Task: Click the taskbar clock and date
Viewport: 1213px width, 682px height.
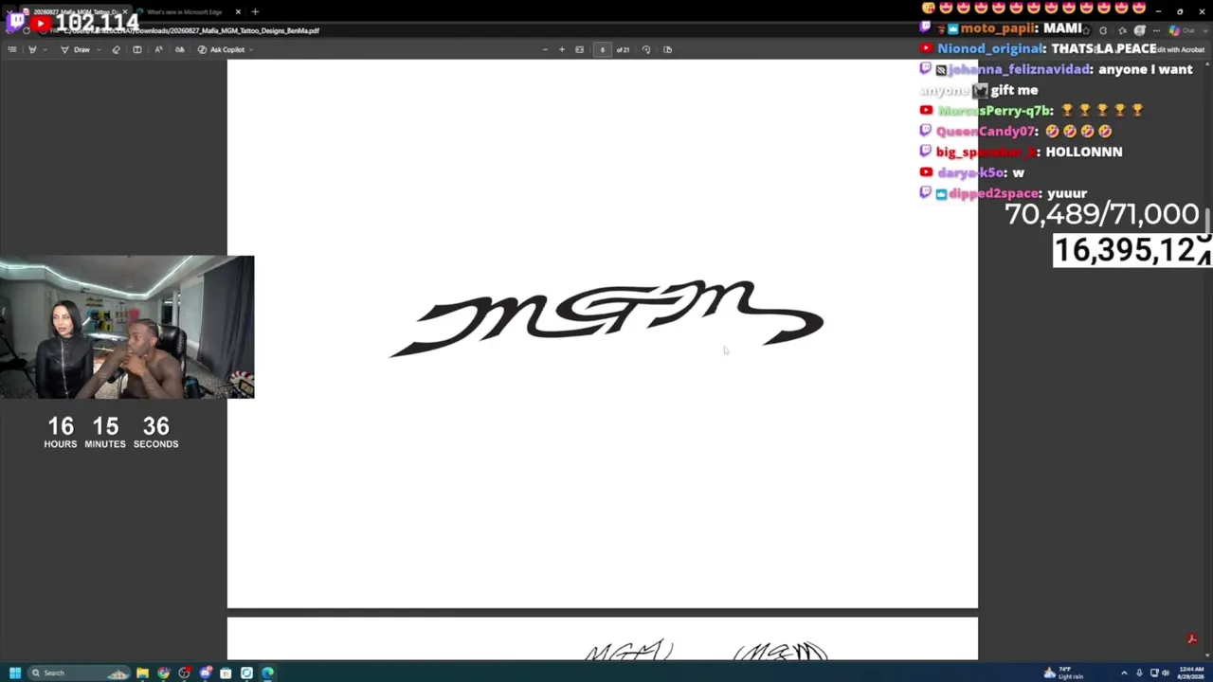Action: pyautogui.click(x=1189, y=673)
